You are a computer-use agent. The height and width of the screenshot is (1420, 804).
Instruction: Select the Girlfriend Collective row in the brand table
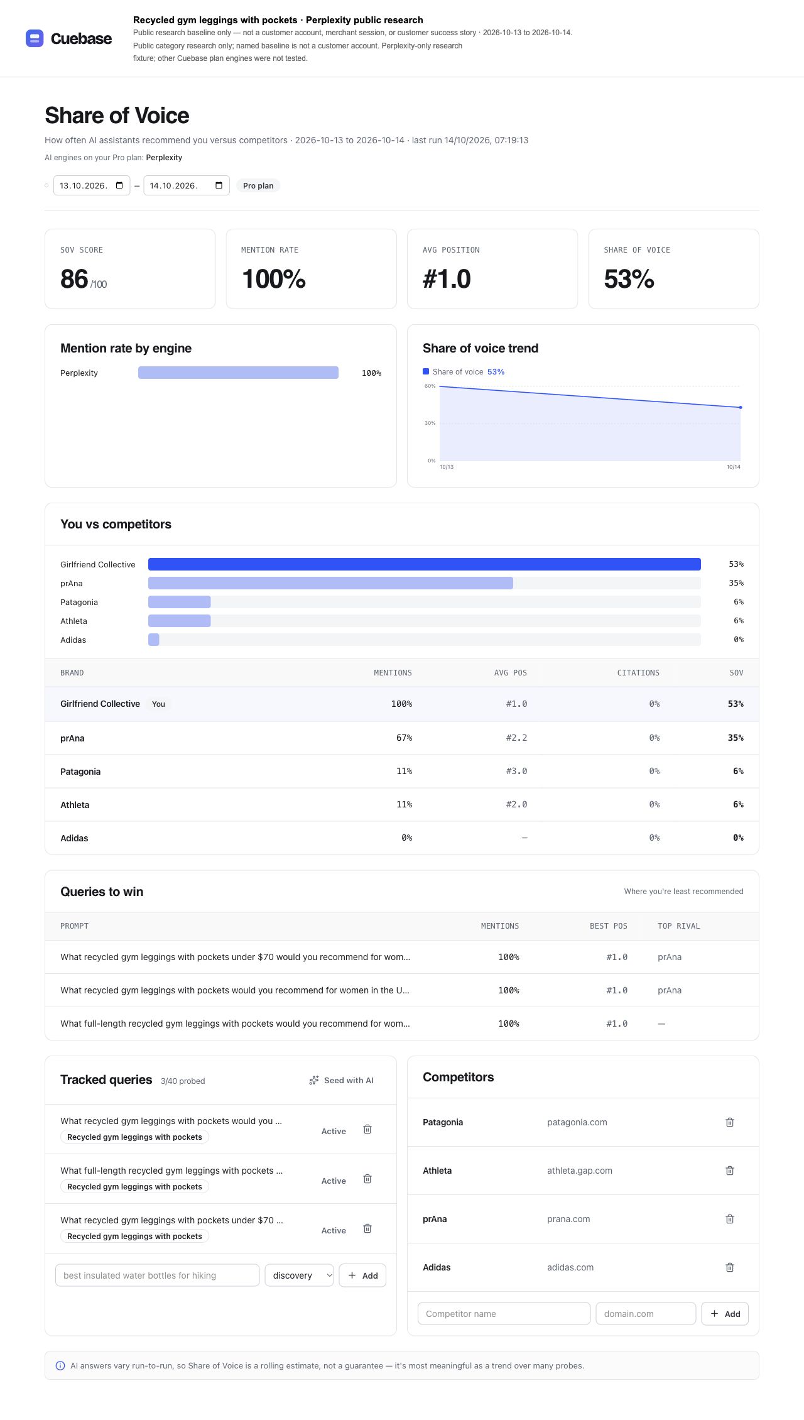(x=402, y=704)
